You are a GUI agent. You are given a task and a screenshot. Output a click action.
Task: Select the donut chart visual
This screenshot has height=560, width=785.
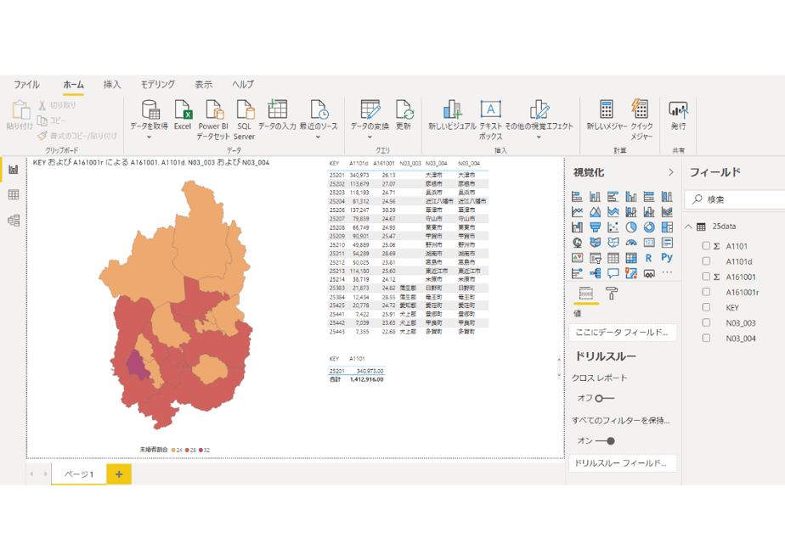click(649, 227)
